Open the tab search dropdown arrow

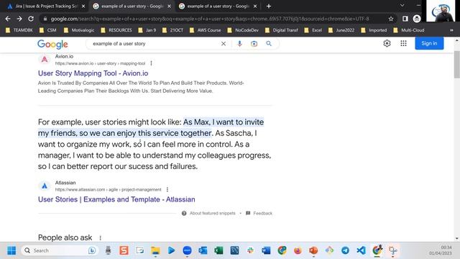coord(402,6)
